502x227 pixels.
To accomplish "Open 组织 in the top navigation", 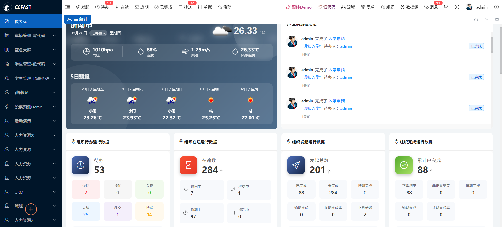I will 387,7.
